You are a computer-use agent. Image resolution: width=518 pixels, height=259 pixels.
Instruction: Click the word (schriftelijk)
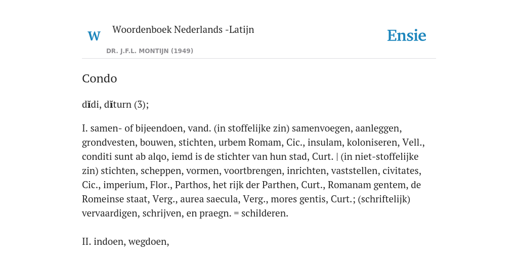tap(384, 199)
